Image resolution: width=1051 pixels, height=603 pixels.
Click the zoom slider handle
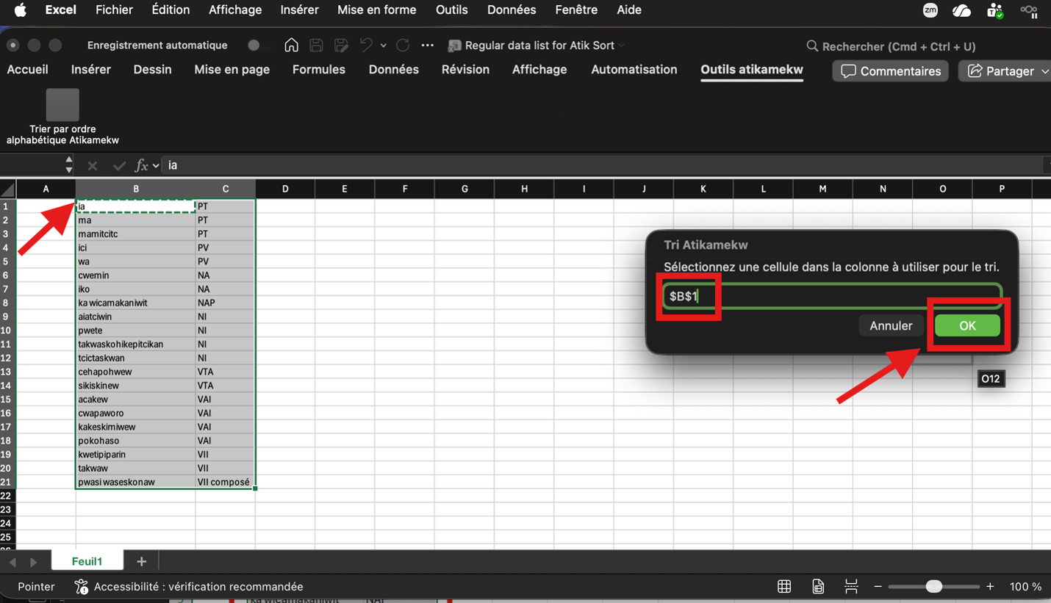click(933, 586)
